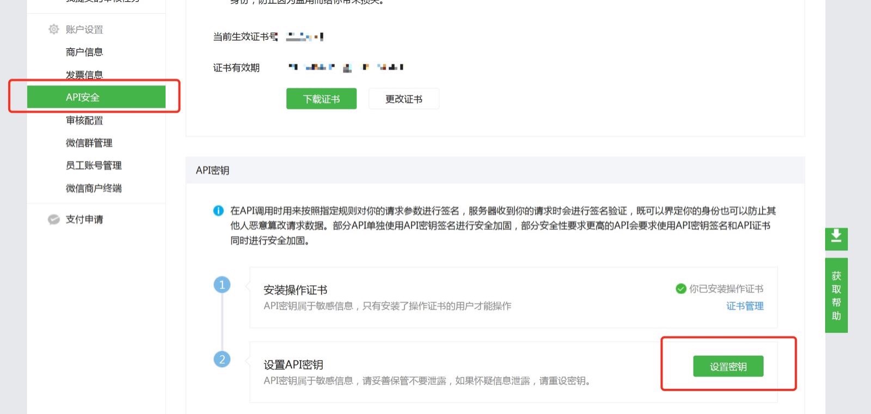This screenshot has height=414, width=871.
Task: Go to 审核配置 in the sidebar
Action: tap(84, 120)
